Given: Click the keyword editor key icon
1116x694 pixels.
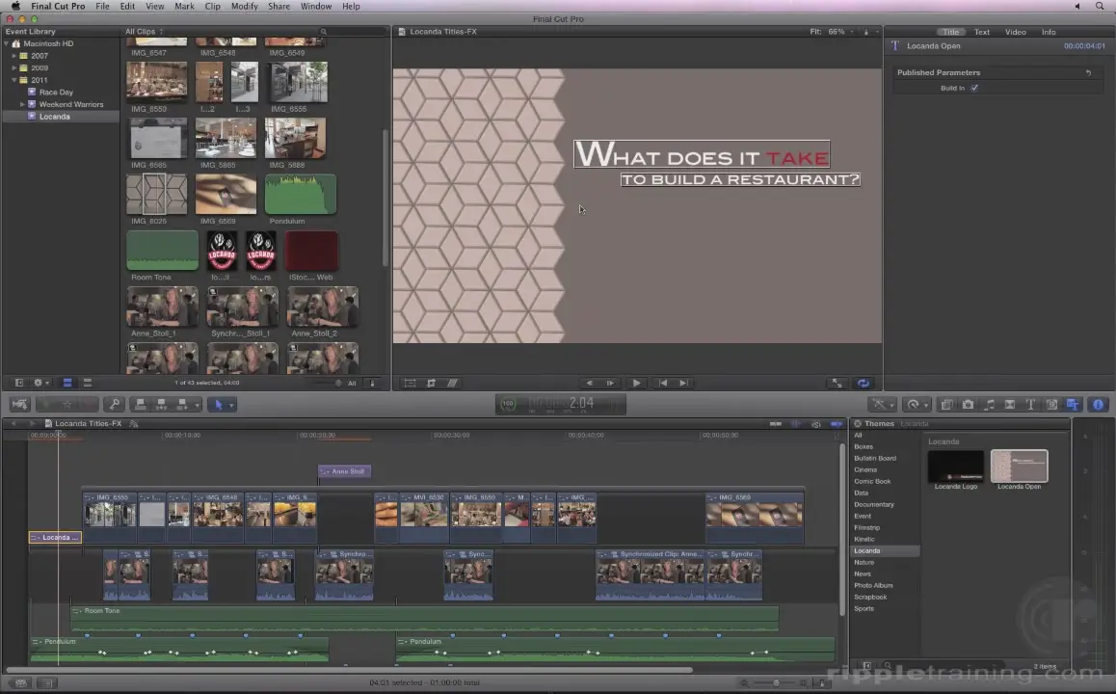Looking at the screenshot, I should pyautogui.click(x=114, y=405).
